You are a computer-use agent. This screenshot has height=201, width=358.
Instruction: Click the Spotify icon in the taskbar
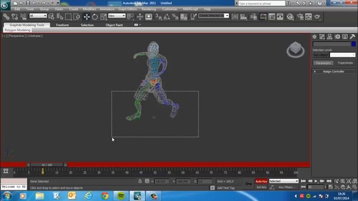tap(121, 196)
